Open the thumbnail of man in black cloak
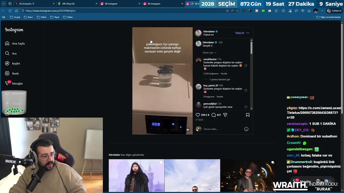The width and height of the screenshot is (344, 193). point(137,176)
